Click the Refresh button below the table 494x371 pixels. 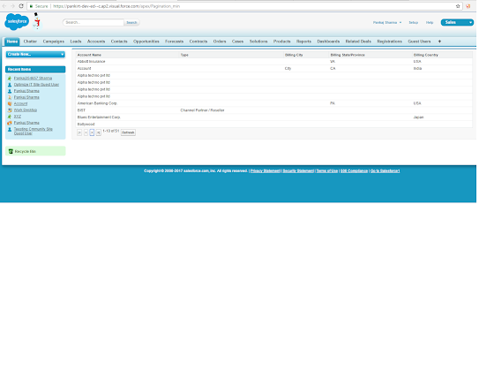click(128, 132)
